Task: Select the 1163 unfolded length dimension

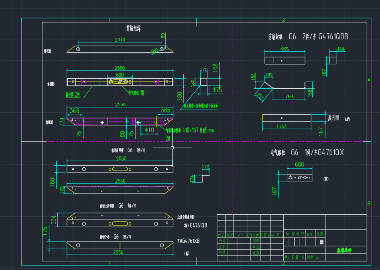Action: 281,126
